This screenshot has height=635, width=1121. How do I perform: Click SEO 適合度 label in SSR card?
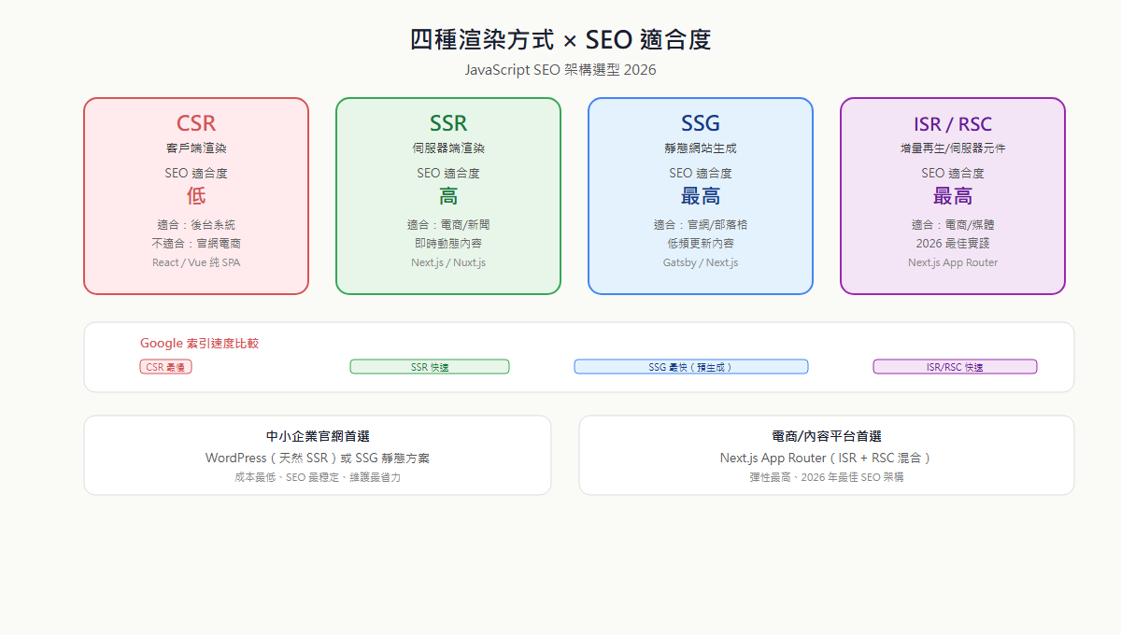point(448,173)
